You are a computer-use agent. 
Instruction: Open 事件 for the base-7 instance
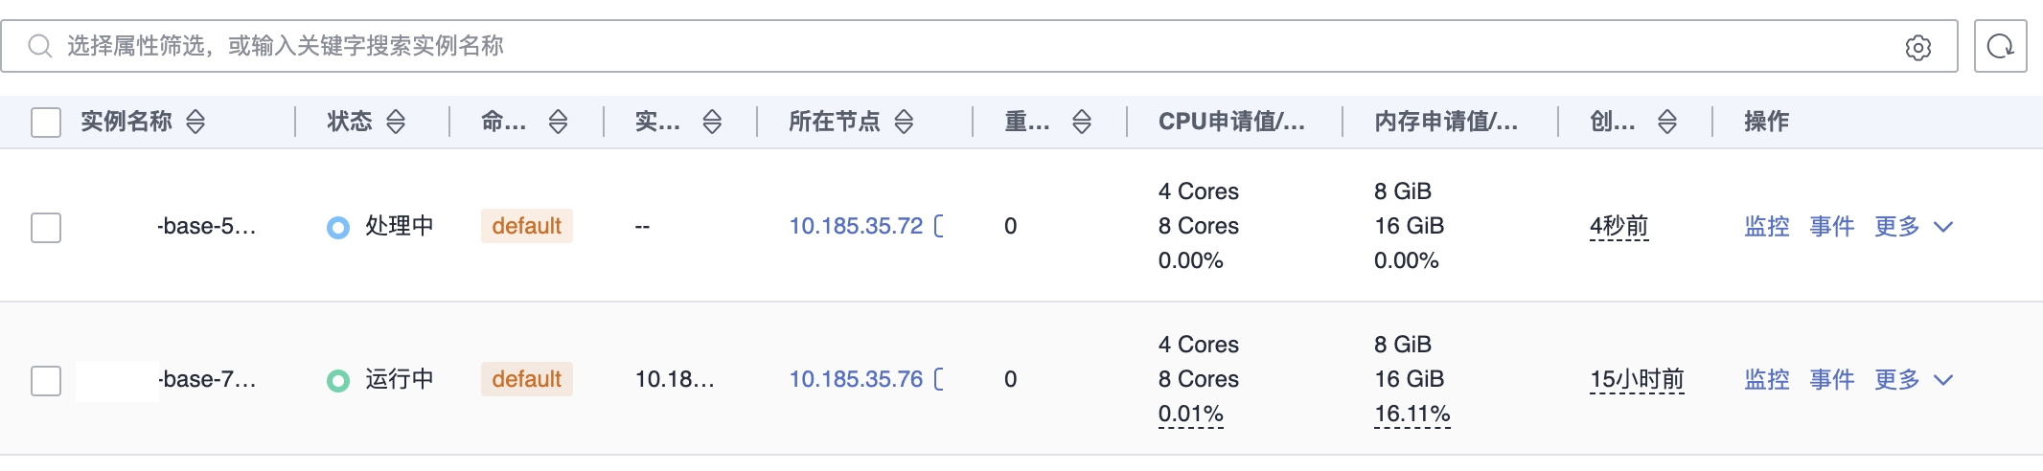coord(1831,380)
